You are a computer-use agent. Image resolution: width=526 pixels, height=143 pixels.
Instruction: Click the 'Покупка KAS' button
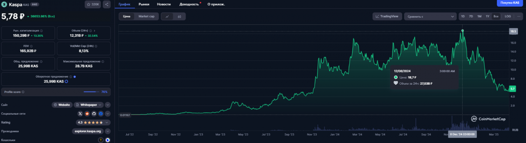click(510, 3)
